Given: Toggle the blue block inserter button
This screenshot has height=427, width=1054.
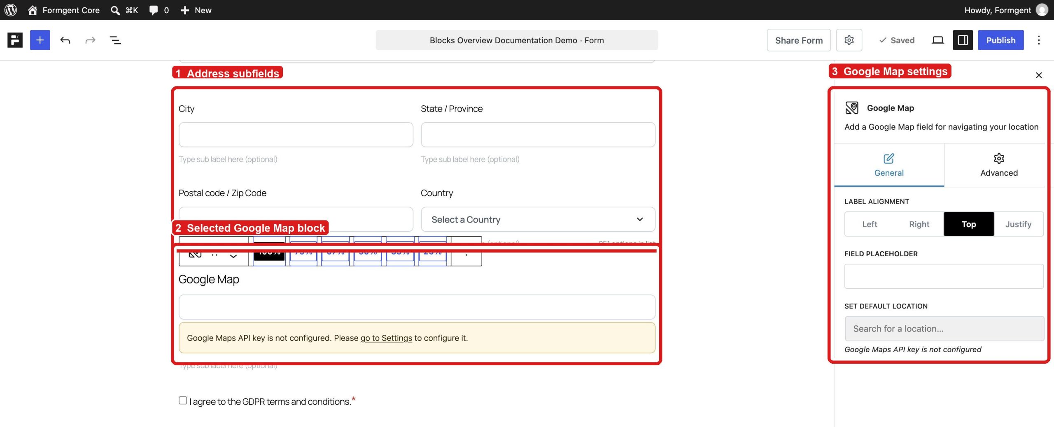Looking at the screenshot, I should [40, 40].
